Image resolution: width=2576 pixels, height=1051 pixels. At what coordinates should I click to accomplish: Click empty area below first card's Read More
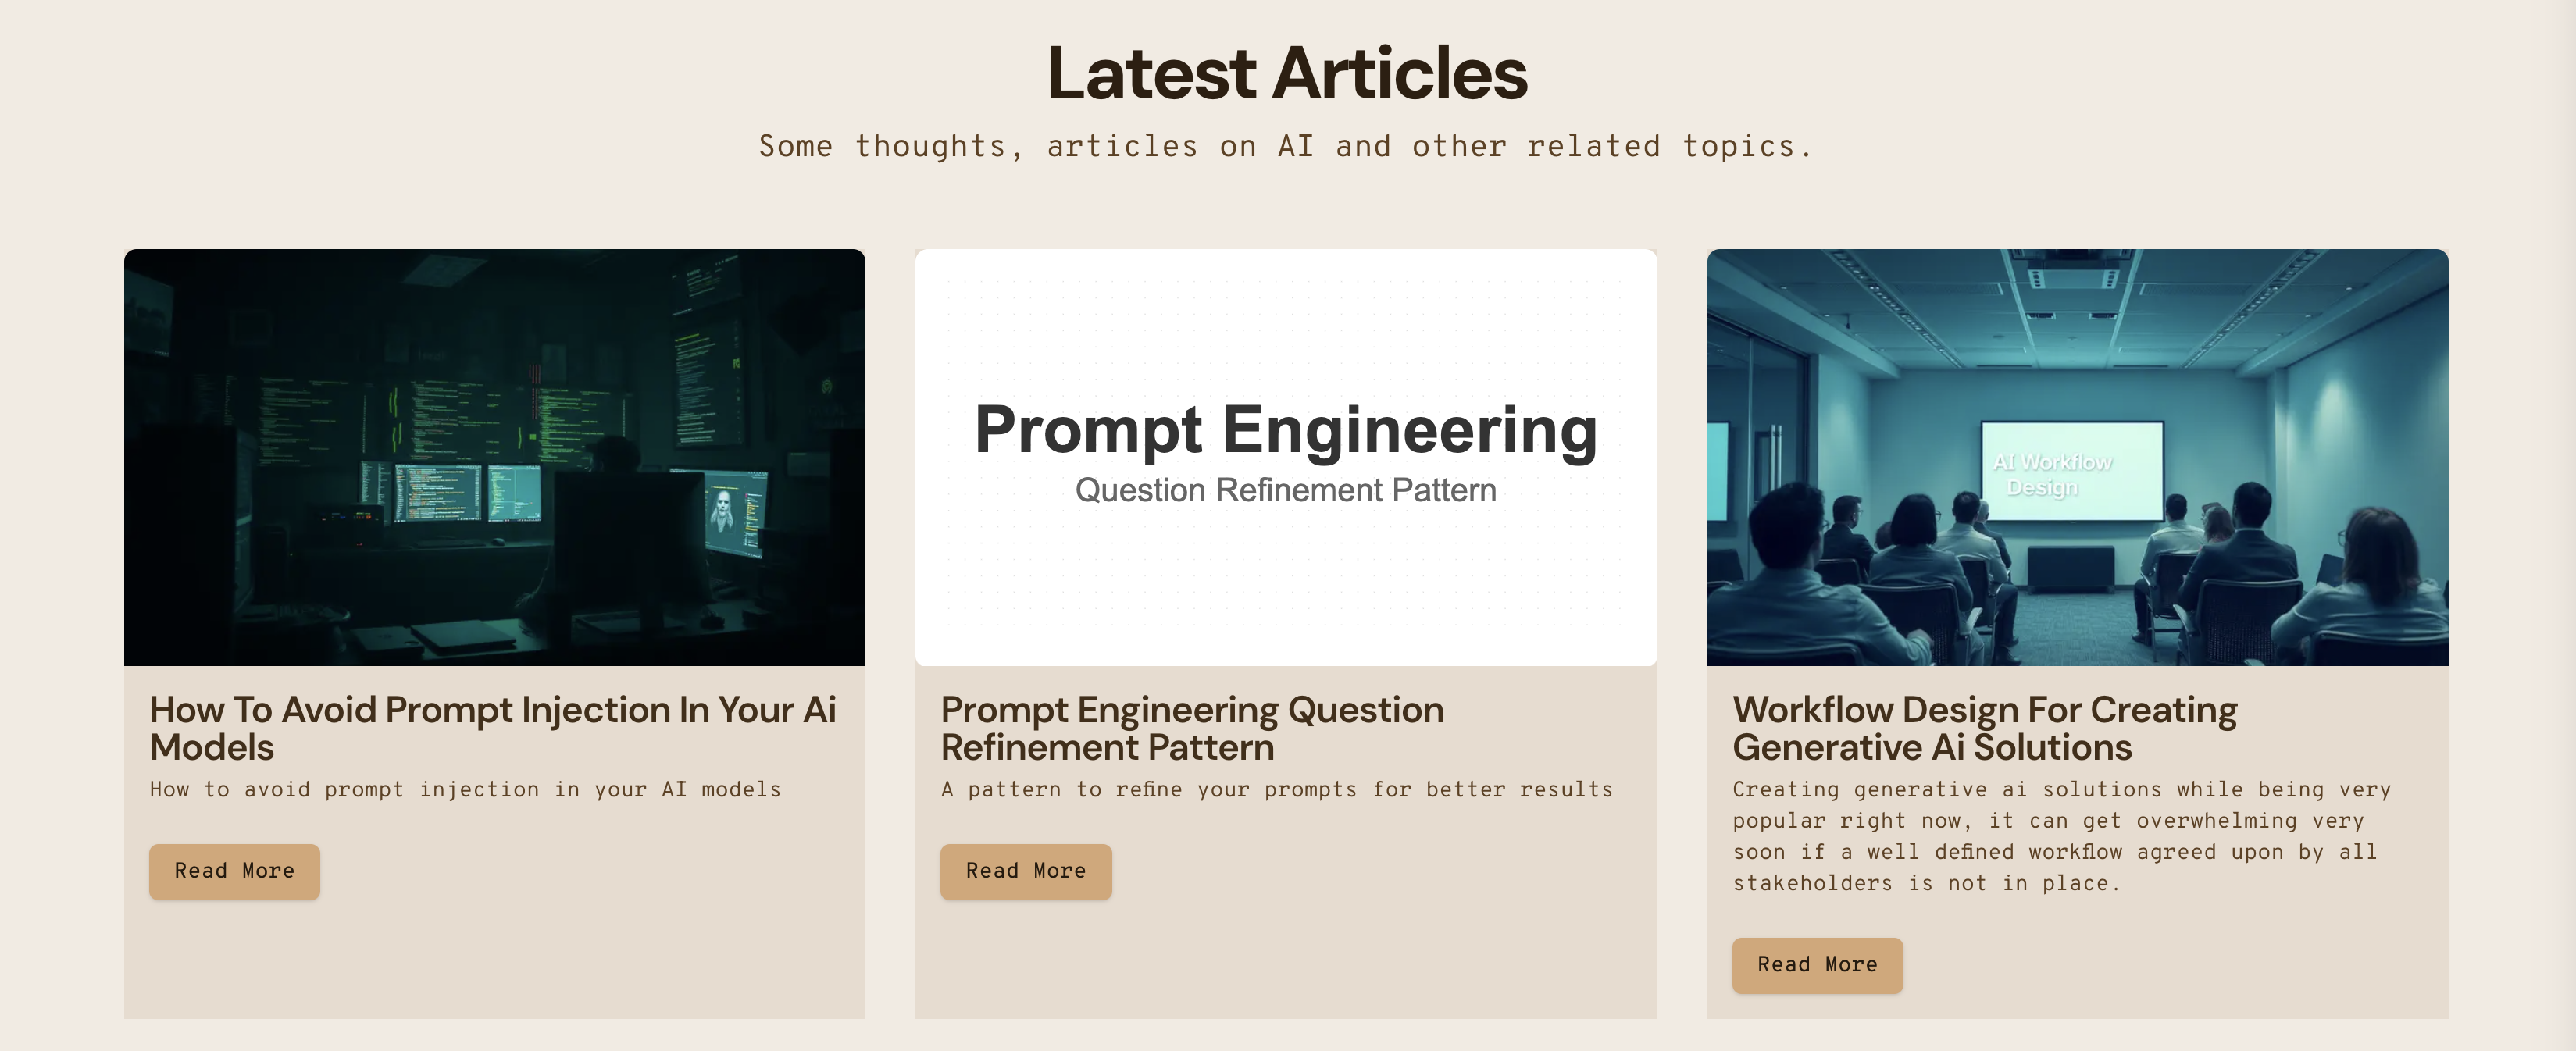(x=494, y=960)
